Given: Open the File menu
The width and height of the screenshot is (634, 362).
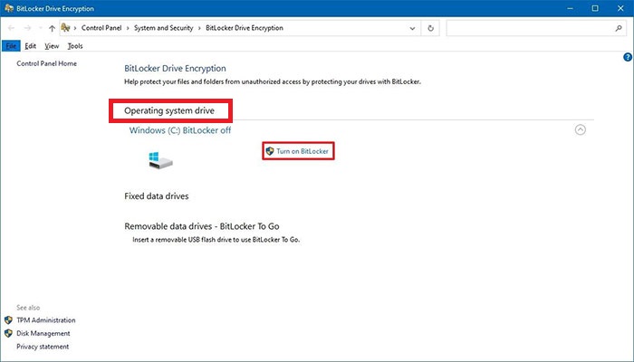Looking at the screenshot, I should click(11, 46).
